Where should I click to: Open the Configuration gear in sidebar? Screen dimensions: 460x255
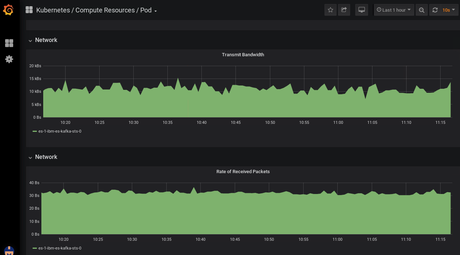(x=9, y=59)
